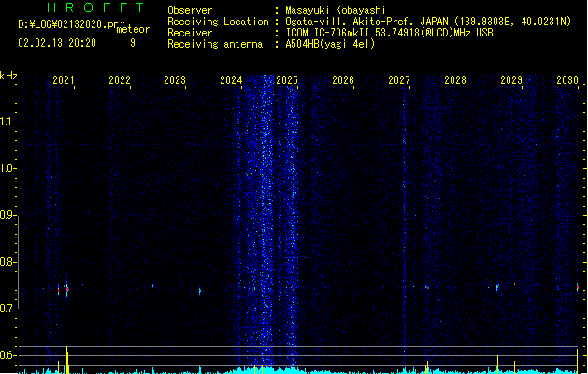Screen dimensions: 588x374
Task: Click the 2027 time axis marker
Action: pyautogui.click(x=399, y=79)
